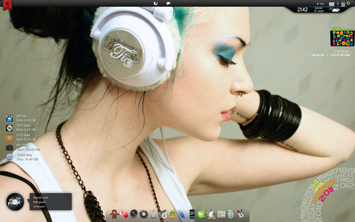Image resolution: width=355 pixels, height=222 pixels.
Task: Click the Digital Love song title
Action: pyautogui.click(x=40, y=197)
